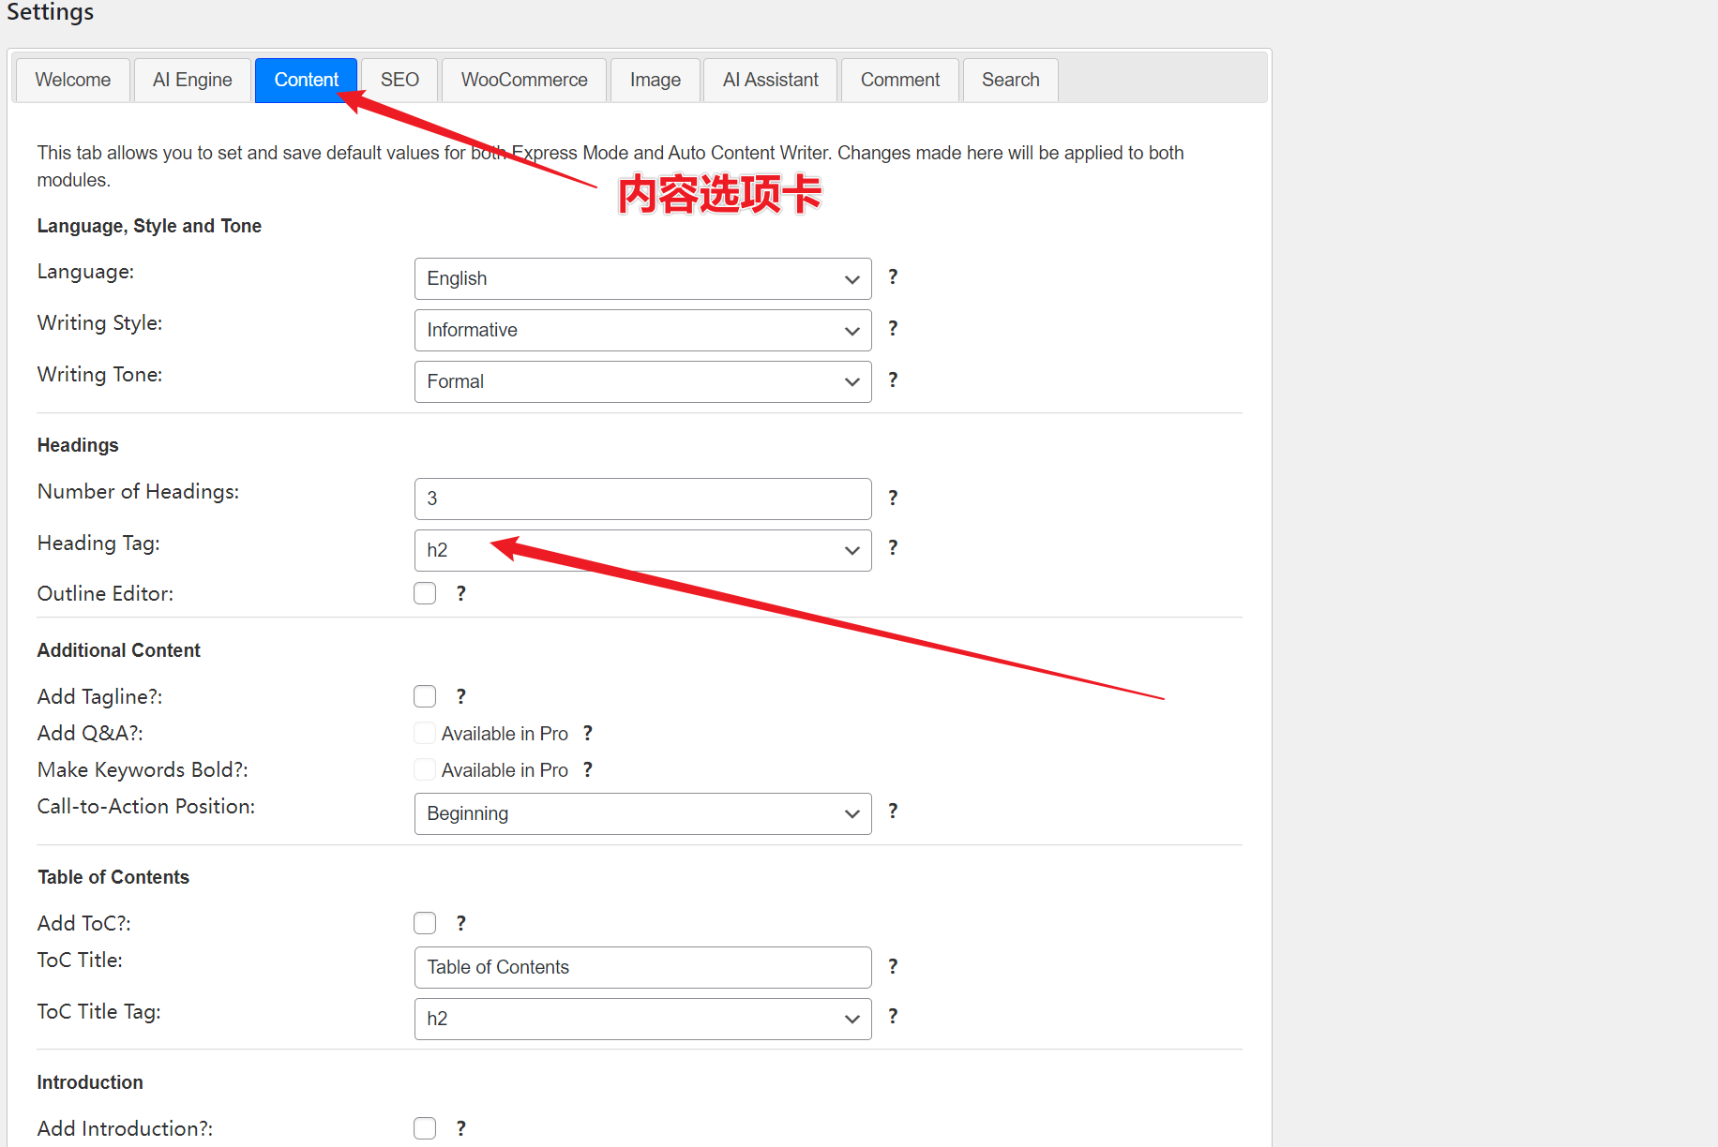This screenshot has width=1718, height=1147.
Task: Switch to the SEO tab
Action: [x=399, y=80]
